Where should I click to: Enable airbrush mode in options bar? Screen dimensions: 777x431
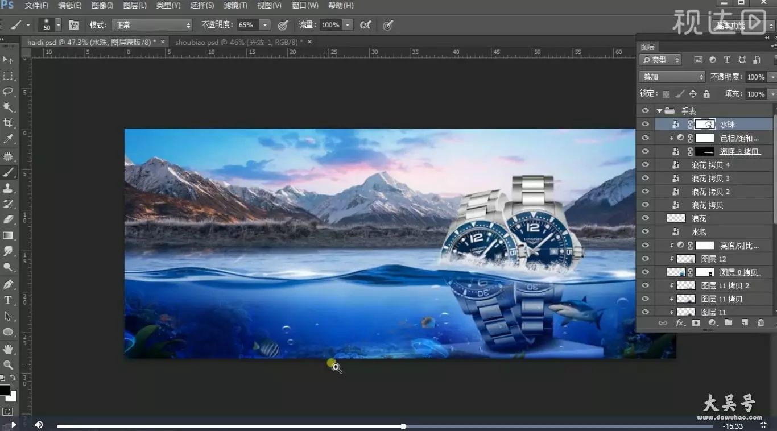click(366, 25)
